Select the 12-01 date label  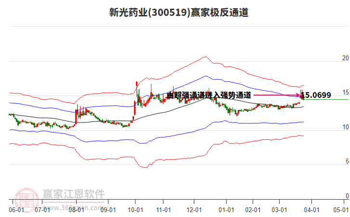coord(194,210)
